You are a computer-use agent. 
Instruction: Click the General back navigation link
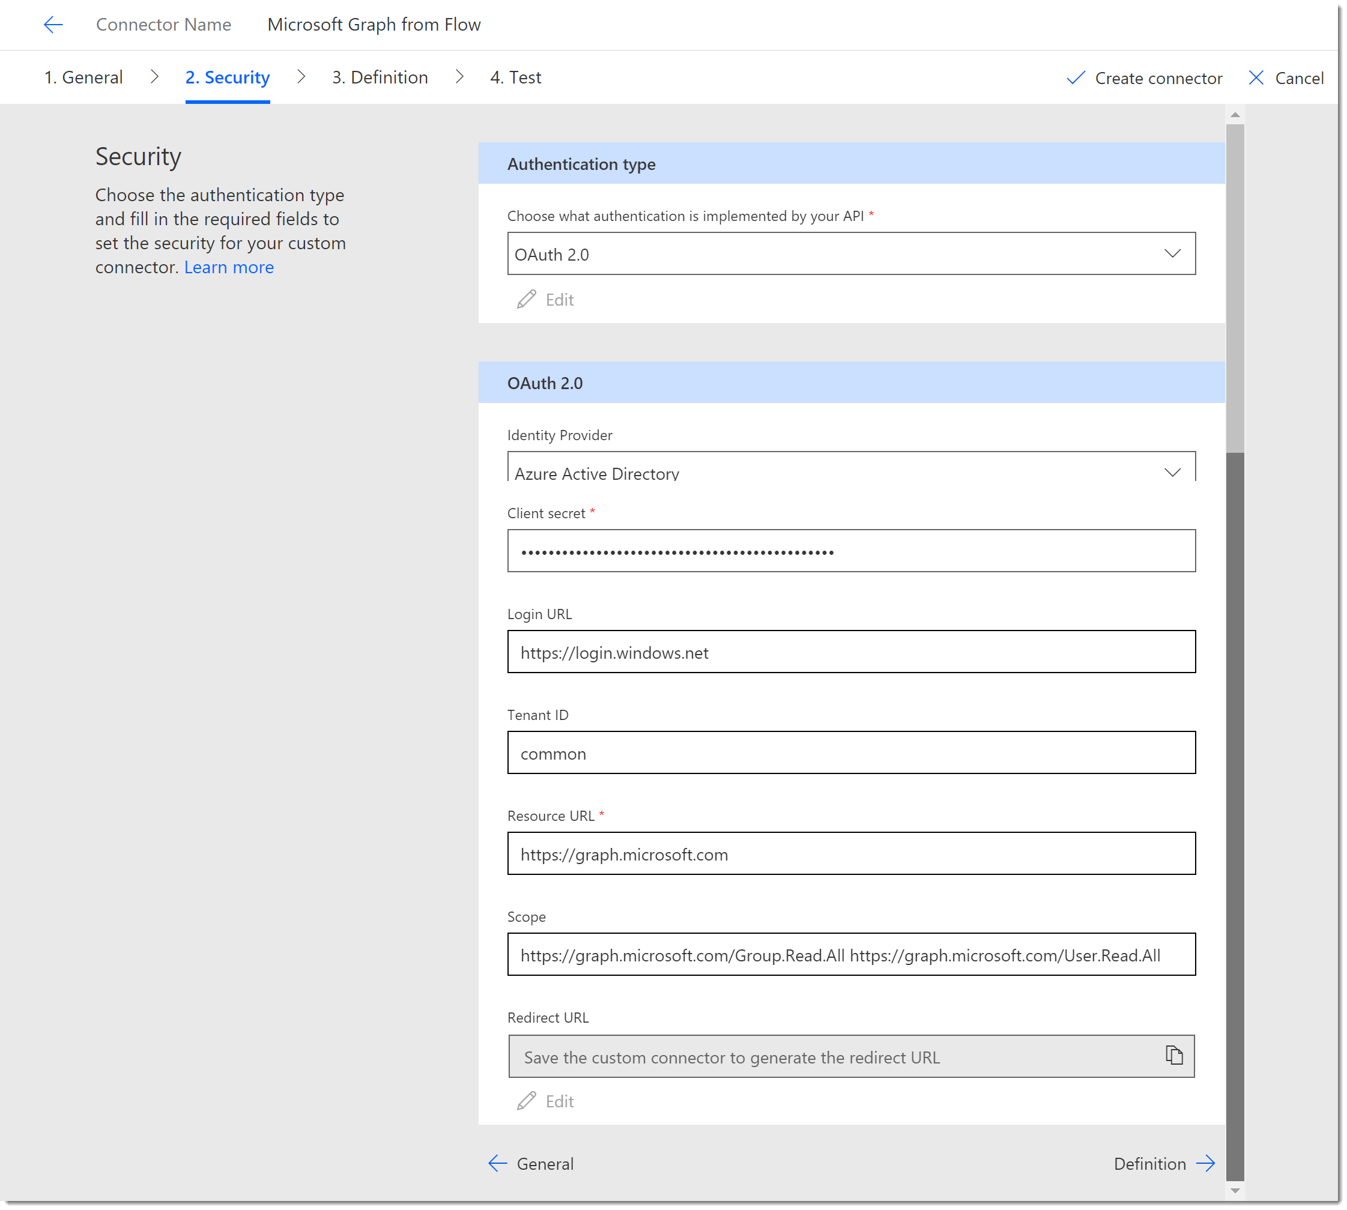[530, 1163]
